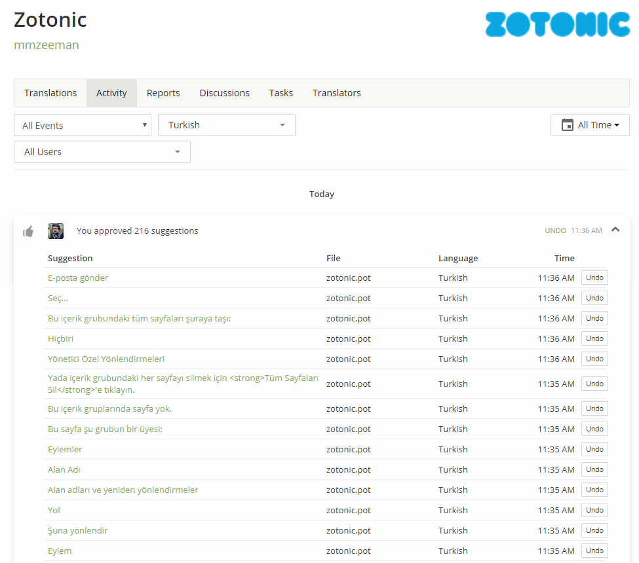Undo 'Bu sayfa şu grubun bir üyesi:' approval
639x563 pixels.
(x=594, y=429)
